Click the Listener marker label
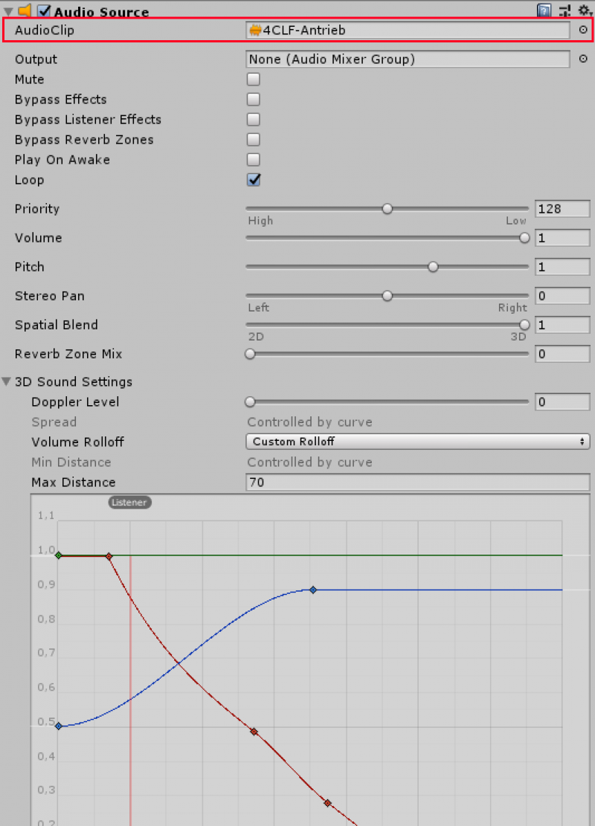The height and width of the screenshot is (826, 595). pyautogui.click(x=130, y=503)
